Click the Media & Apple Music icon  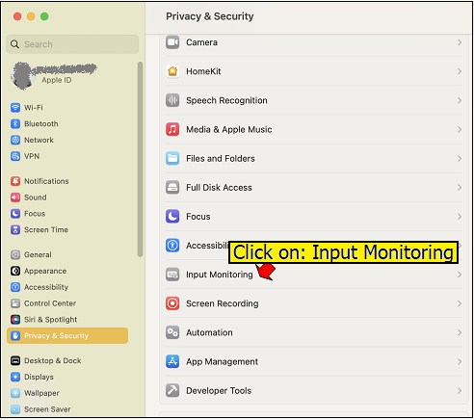point(172,129)
